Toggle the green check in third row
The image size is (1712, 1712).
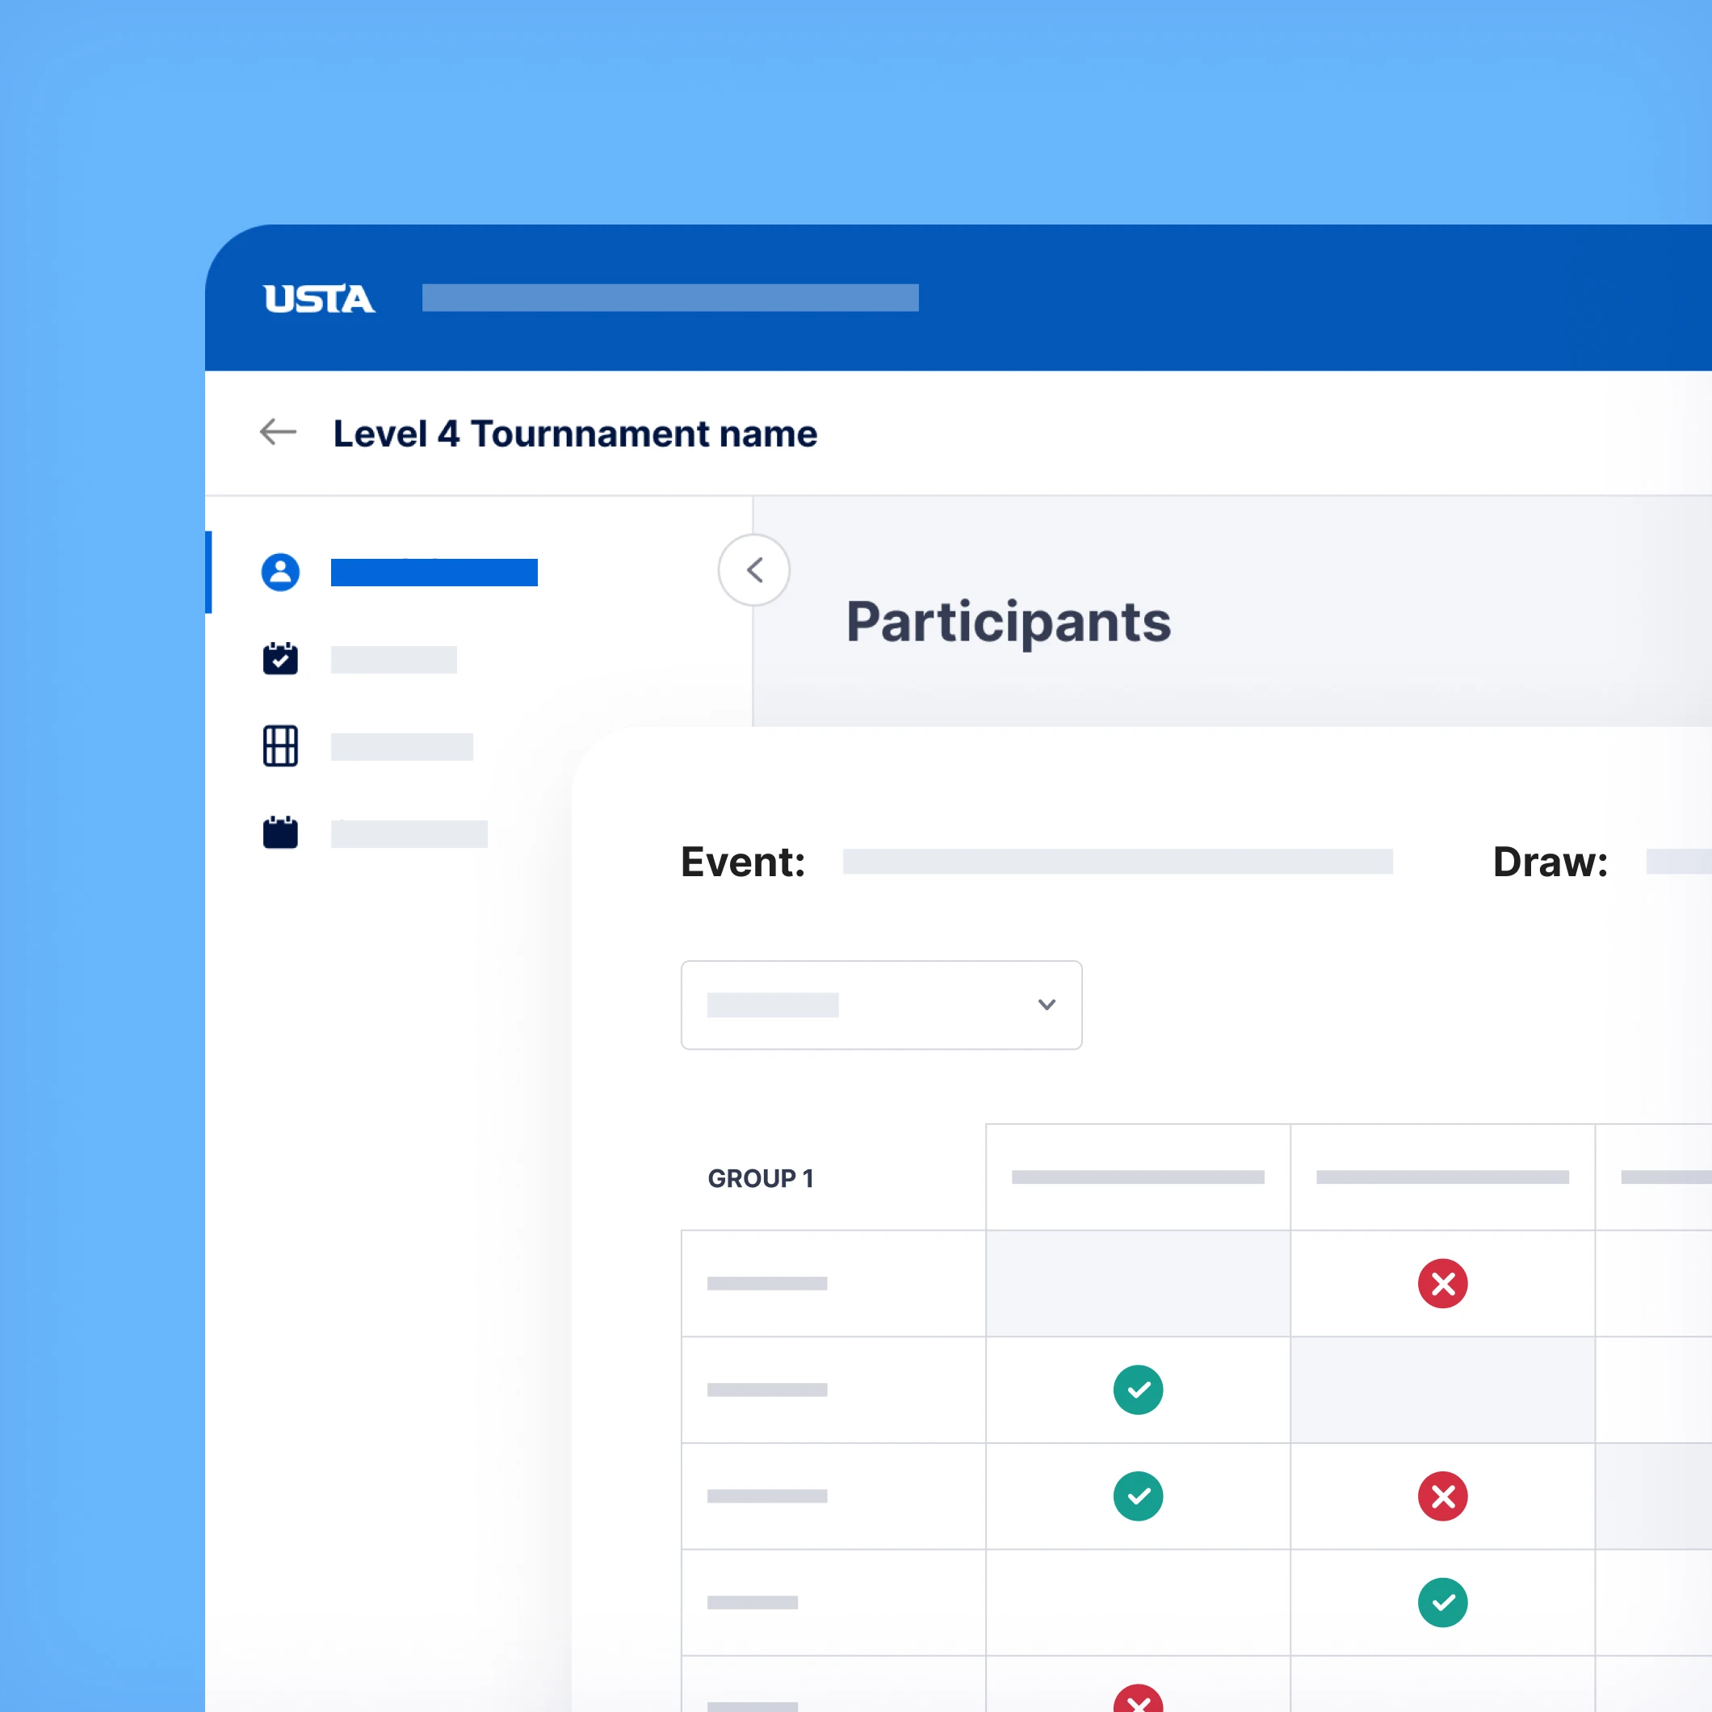click(1138, 1496)
